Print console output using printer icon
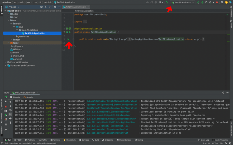 [10, 119]
